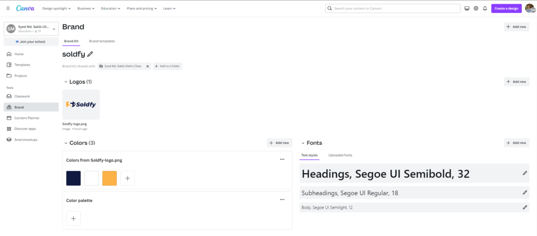Open Classwork in the sidebar
Screen dimensions: 537x236
[x=31, y=96]
